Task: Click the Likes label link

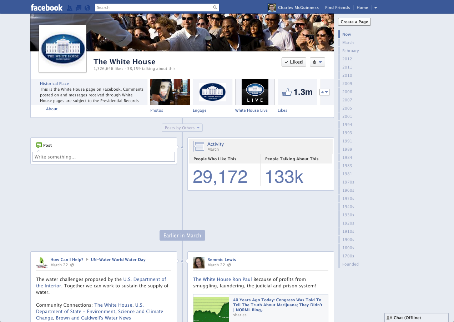Action: pos(282,110)
